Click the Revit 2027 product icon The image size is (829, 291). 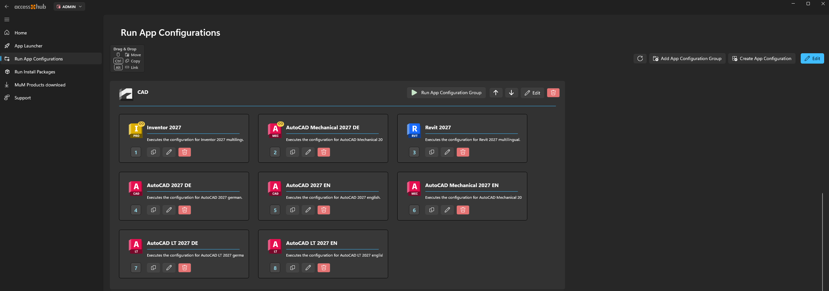(414, 131)
